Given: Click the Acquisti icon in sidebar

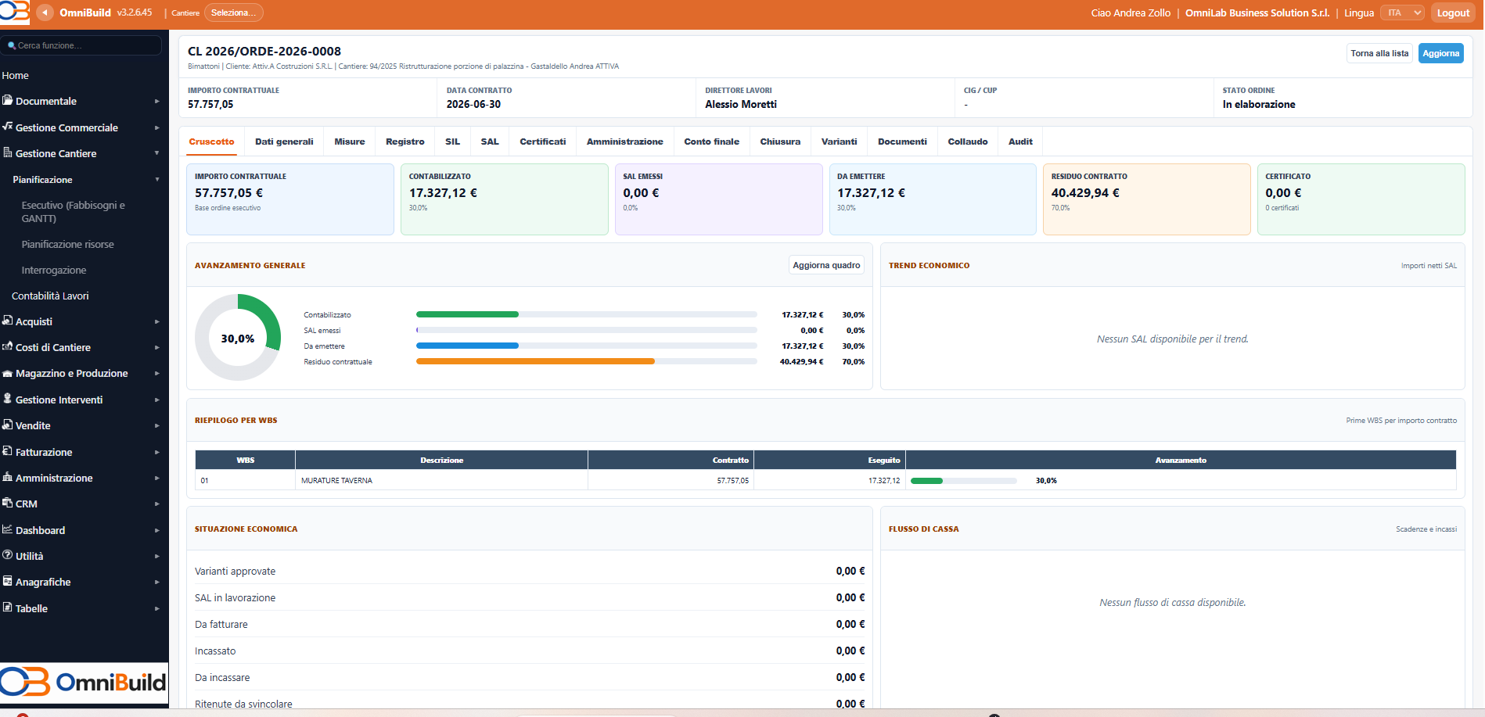Looking at the screenshot, I should pyautogui.click(x=7, y=321).
